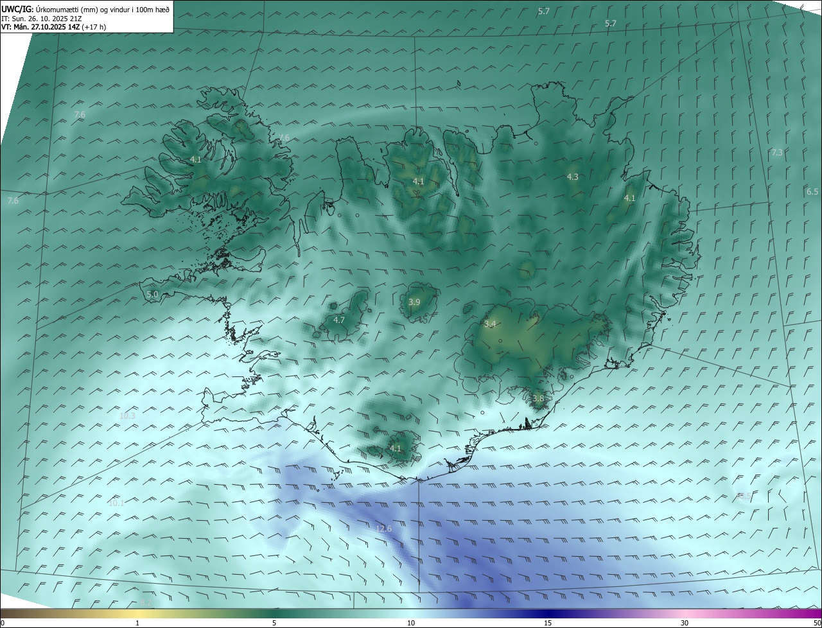The image size is (822, 628).
Task: Click the 3.8 value near the southeast coast
Action: (538, 398)
